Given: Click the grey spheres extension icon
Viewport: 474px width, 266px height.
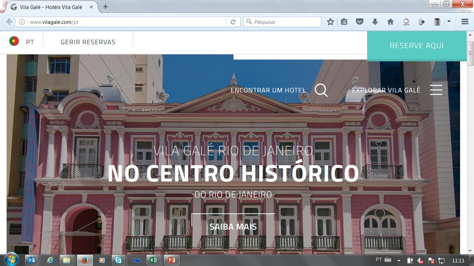Looking at the screenshot, I should click(422, 22).
